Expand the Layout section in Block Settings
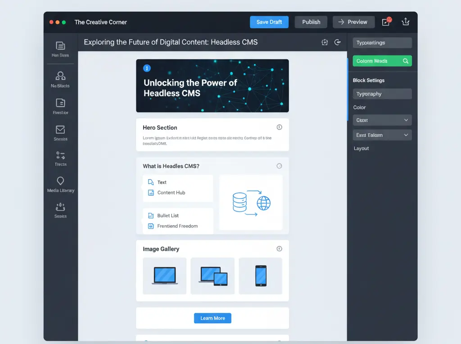461x344 pixels. 361,148
